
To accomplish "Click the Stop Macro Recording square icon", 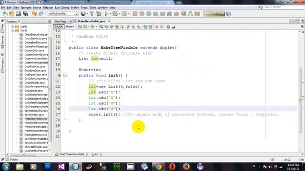I will tap(162, 27).
